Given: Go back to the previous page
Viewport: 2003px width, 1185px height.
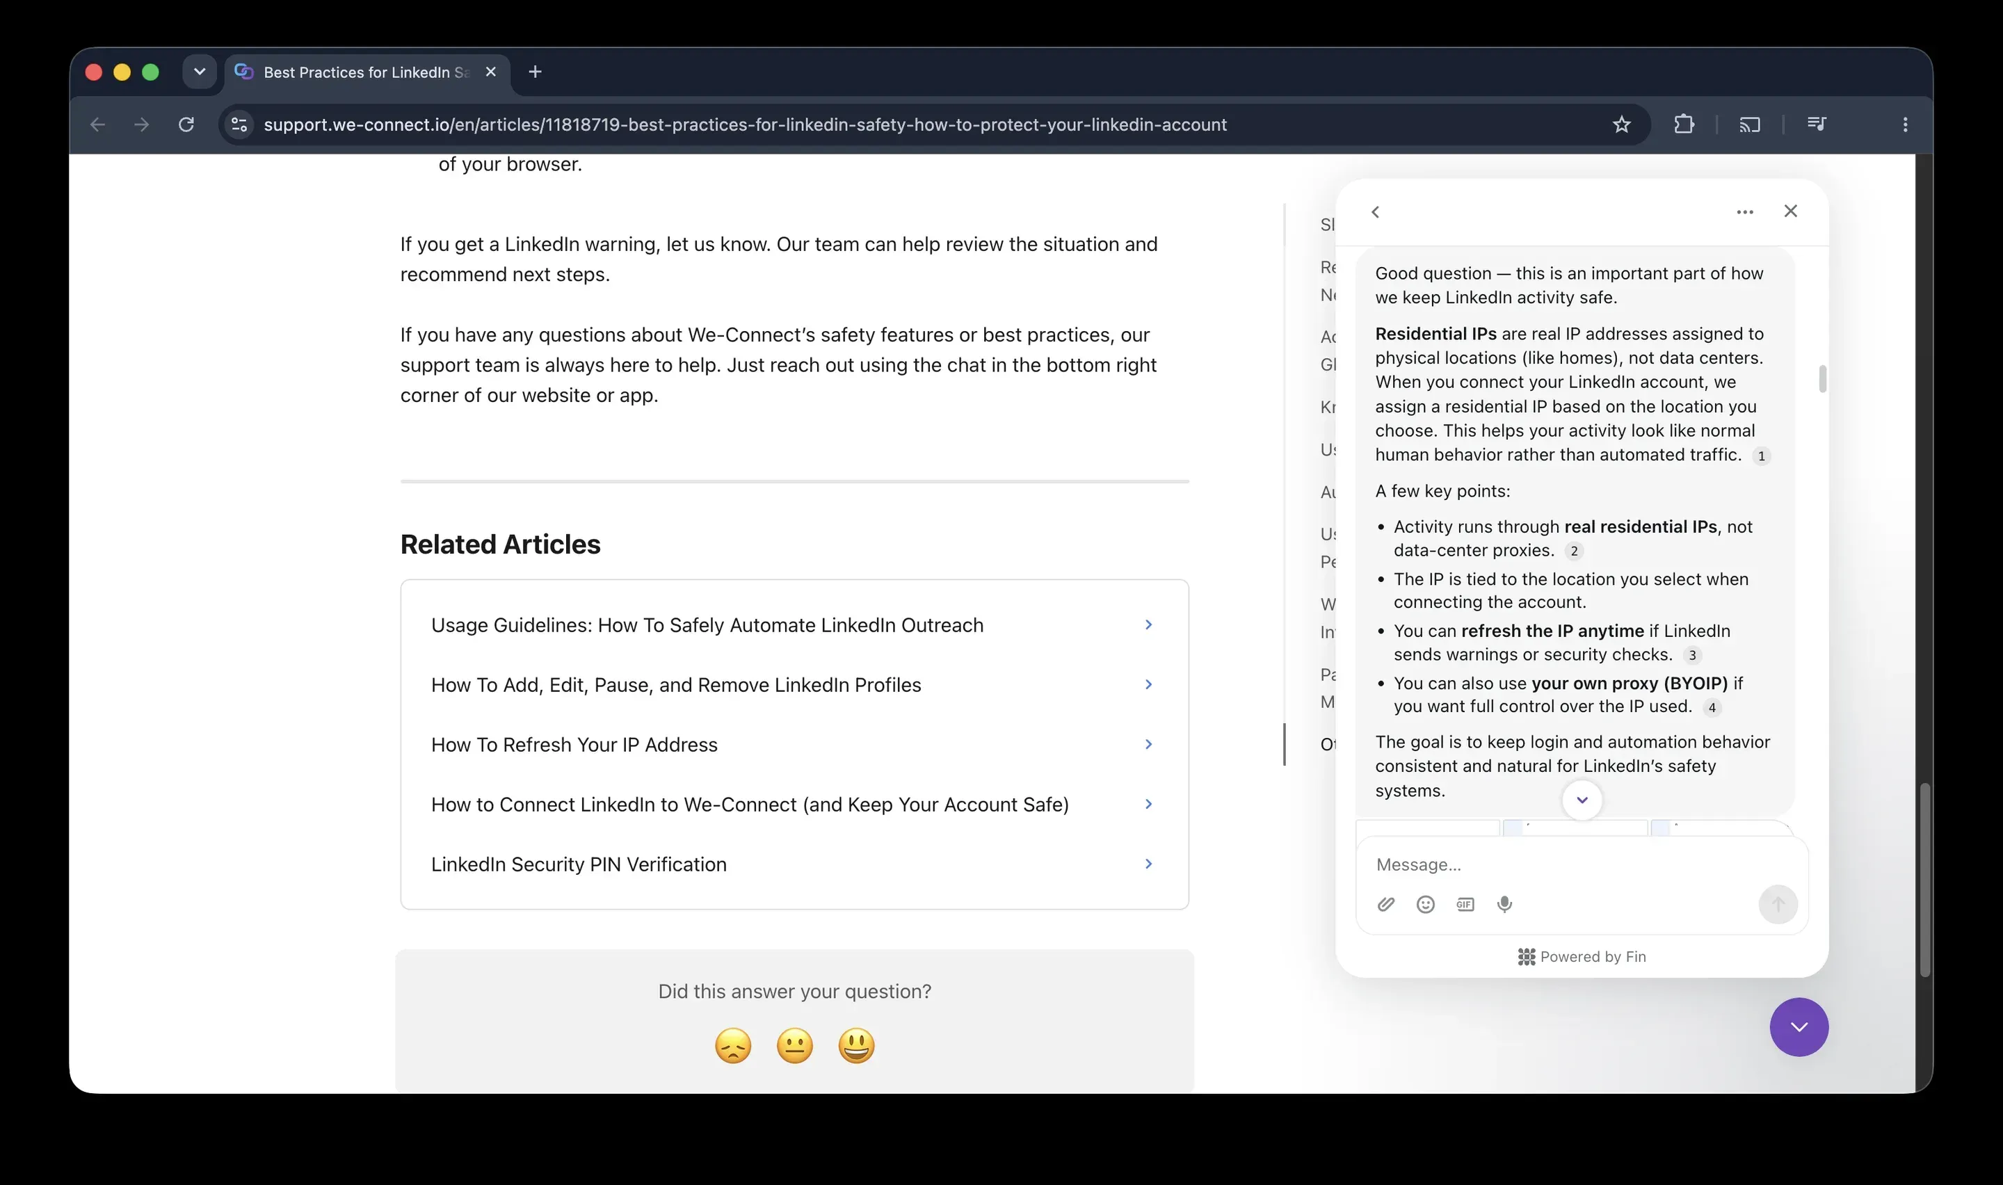Looking at the screenshot, I should point(97,124).
